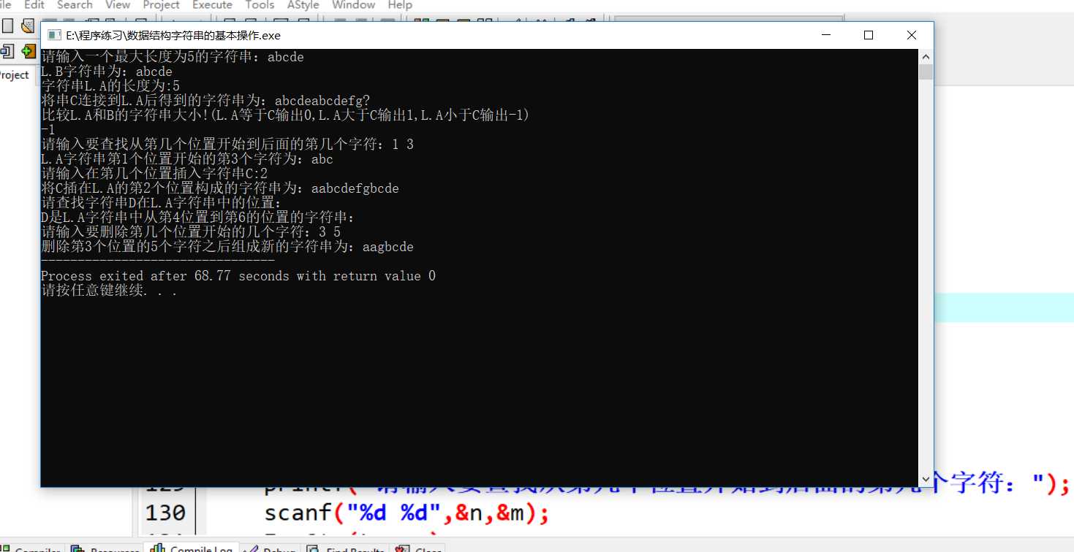
Task: Click the console vertical scrollbar thumb
Action: click(926, 72)
